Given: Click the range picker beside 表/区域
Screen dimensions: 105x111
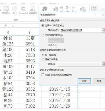Looking at the screenshot, I should point(104,30).
